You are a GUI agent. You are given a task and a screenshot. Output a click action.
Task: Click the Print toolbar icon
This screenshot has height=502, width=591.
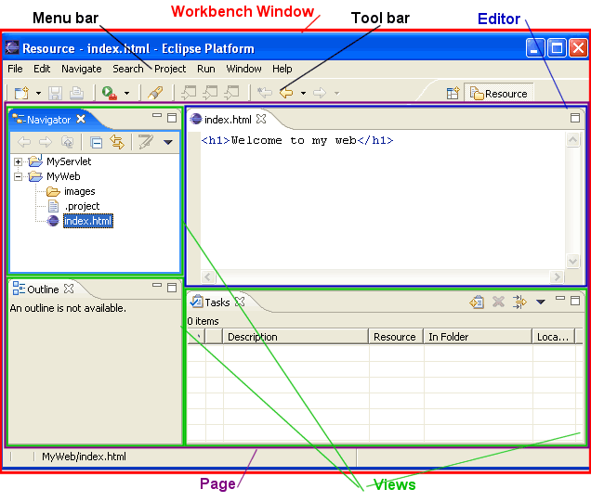[76, 93]
